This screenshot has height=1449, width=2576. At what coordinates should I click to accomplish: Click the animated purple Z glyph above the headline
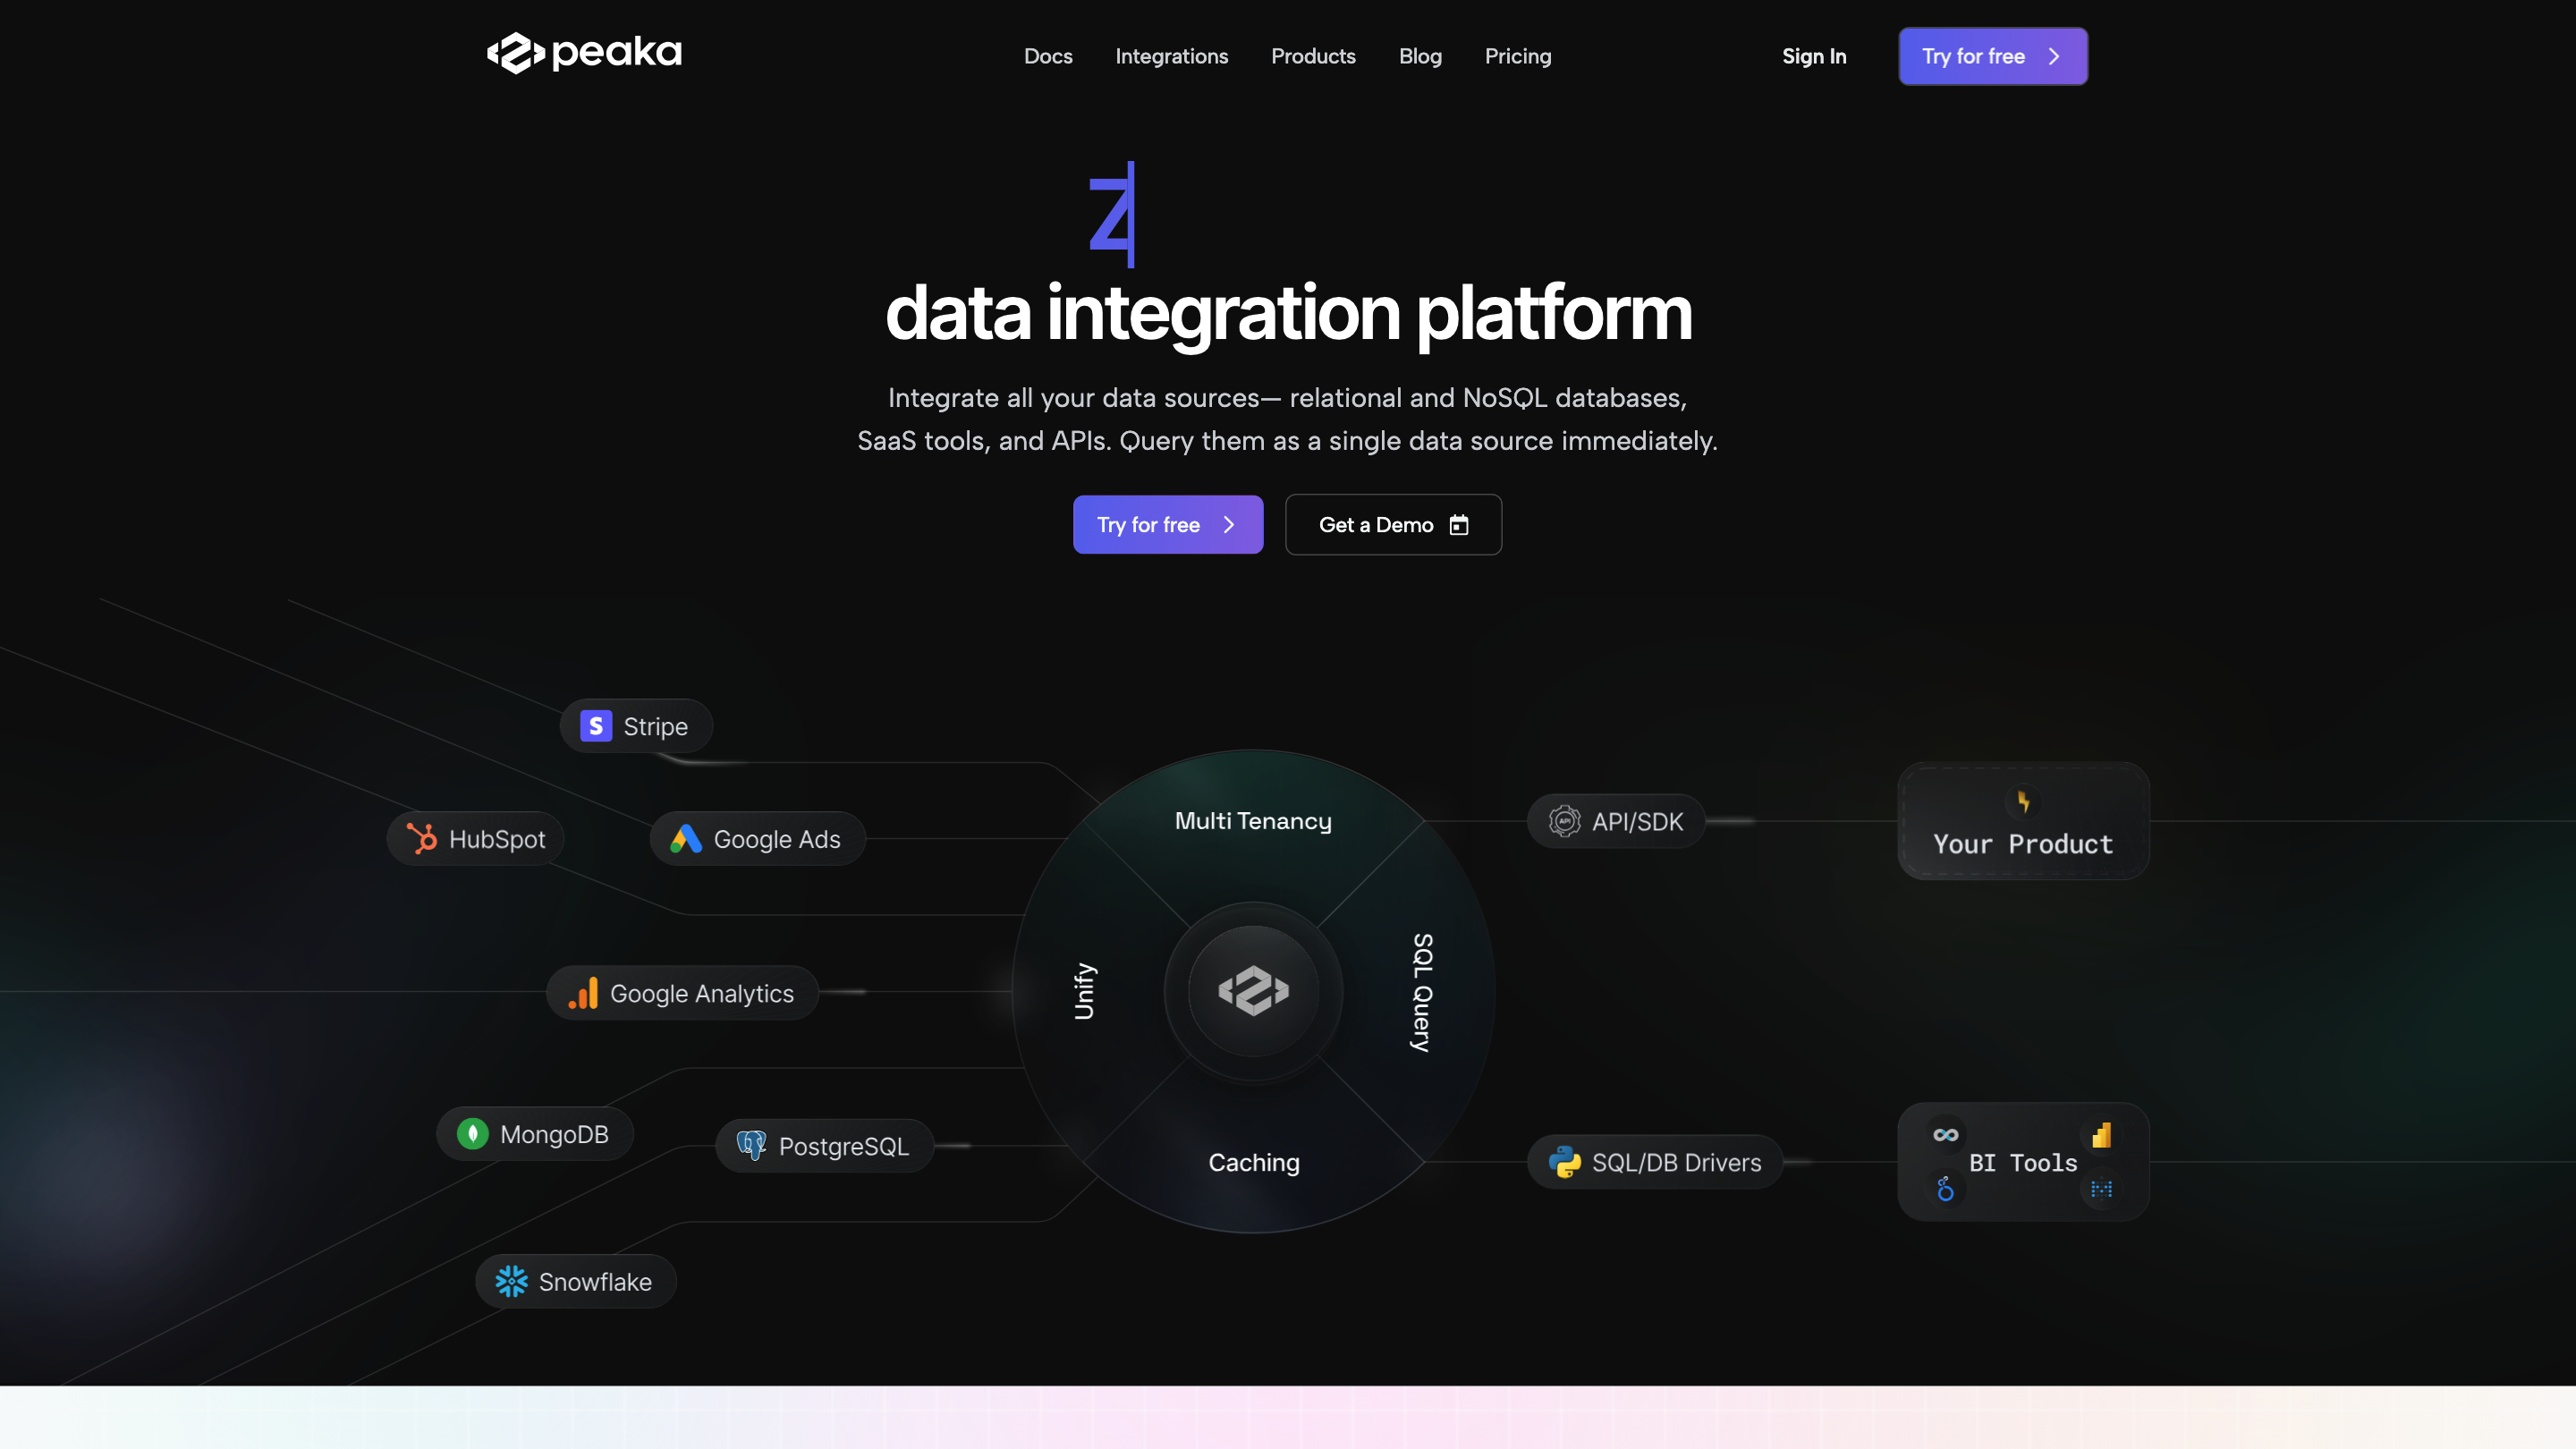click(1112, 214)
